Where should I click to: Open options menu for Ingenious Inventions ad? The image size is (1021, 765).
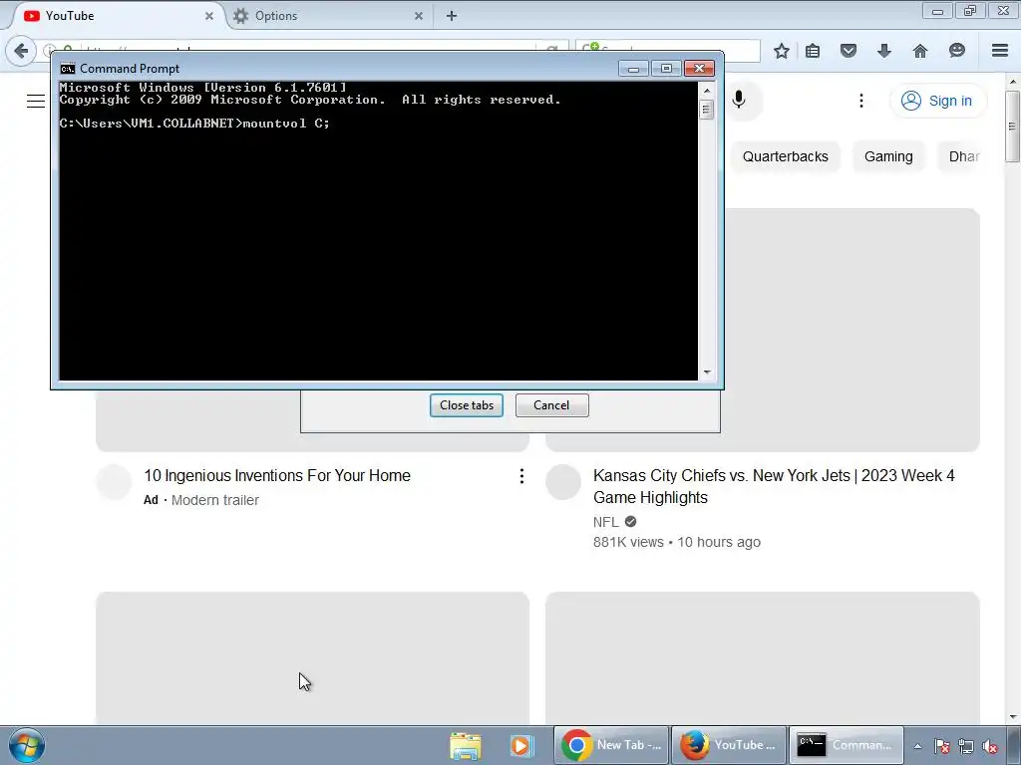pos(521,476)
